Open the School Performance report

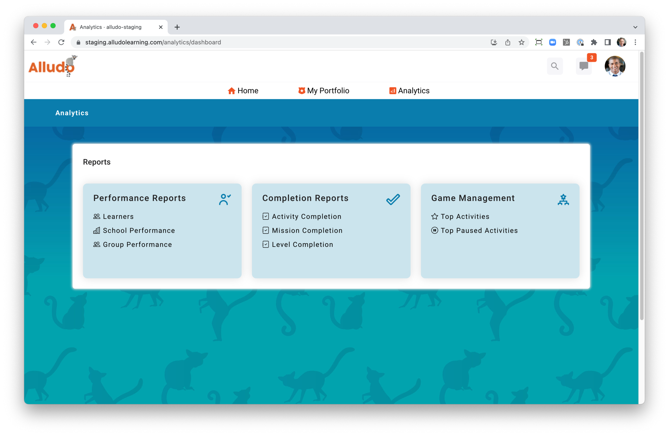click(134, 230)
